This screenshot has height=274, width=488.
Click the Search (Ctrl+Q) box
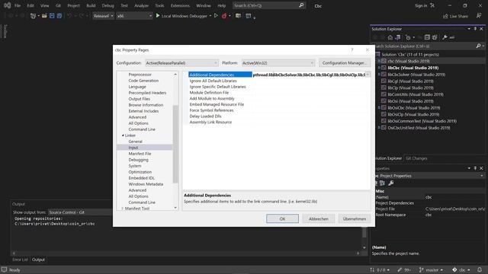pyautogui.click(x=269, y=5)
